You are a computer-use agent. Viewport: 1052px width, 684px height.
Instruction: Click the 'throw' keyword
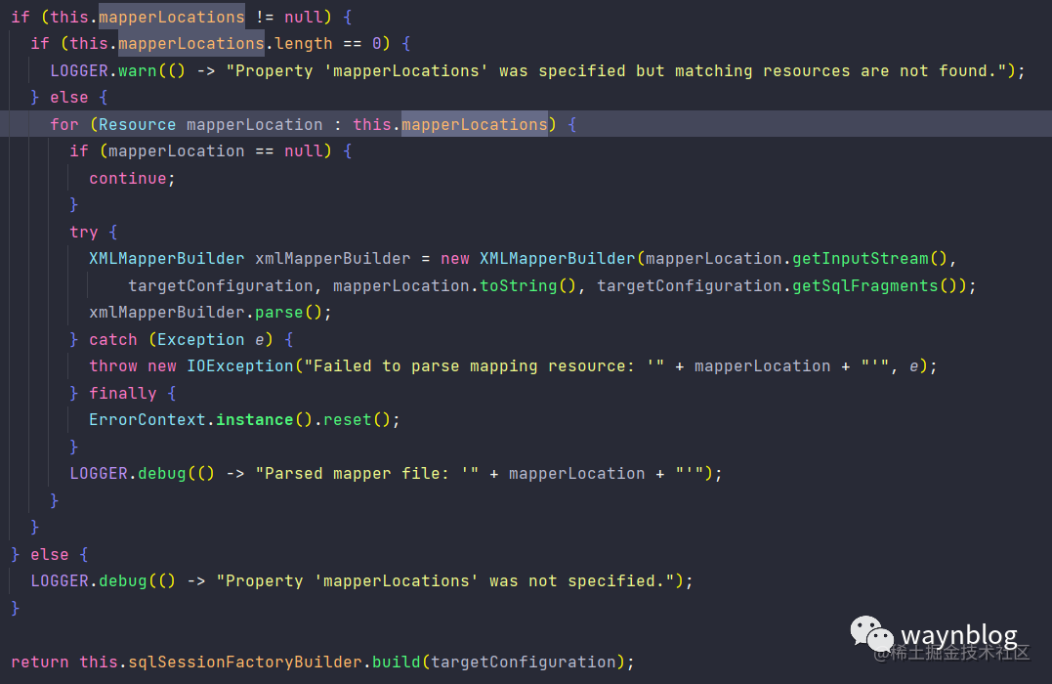tap(113, 365)
